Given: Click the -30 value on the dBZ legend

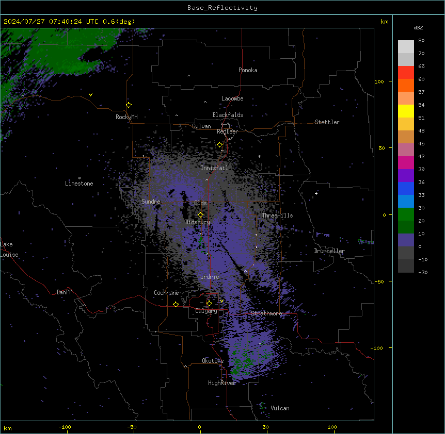Looking at the screenshot, I should coord(423,272).
